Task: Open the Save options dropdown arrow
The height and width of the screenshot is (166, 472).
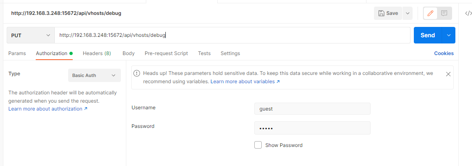Action: pos(408,13)
